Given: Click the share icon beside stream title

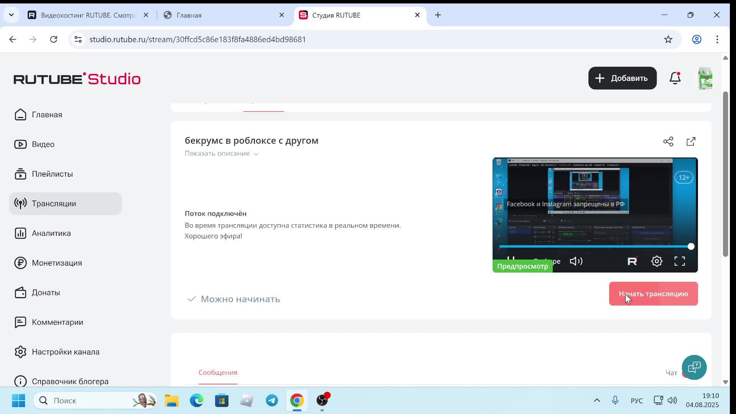Looking at the screenshot, I should pyautogui.click(x=668, y=141).
